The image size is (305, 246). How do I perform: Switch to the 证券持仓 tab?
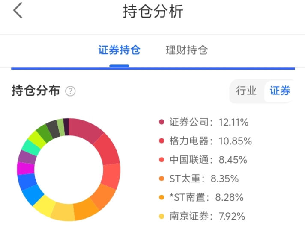119,50
